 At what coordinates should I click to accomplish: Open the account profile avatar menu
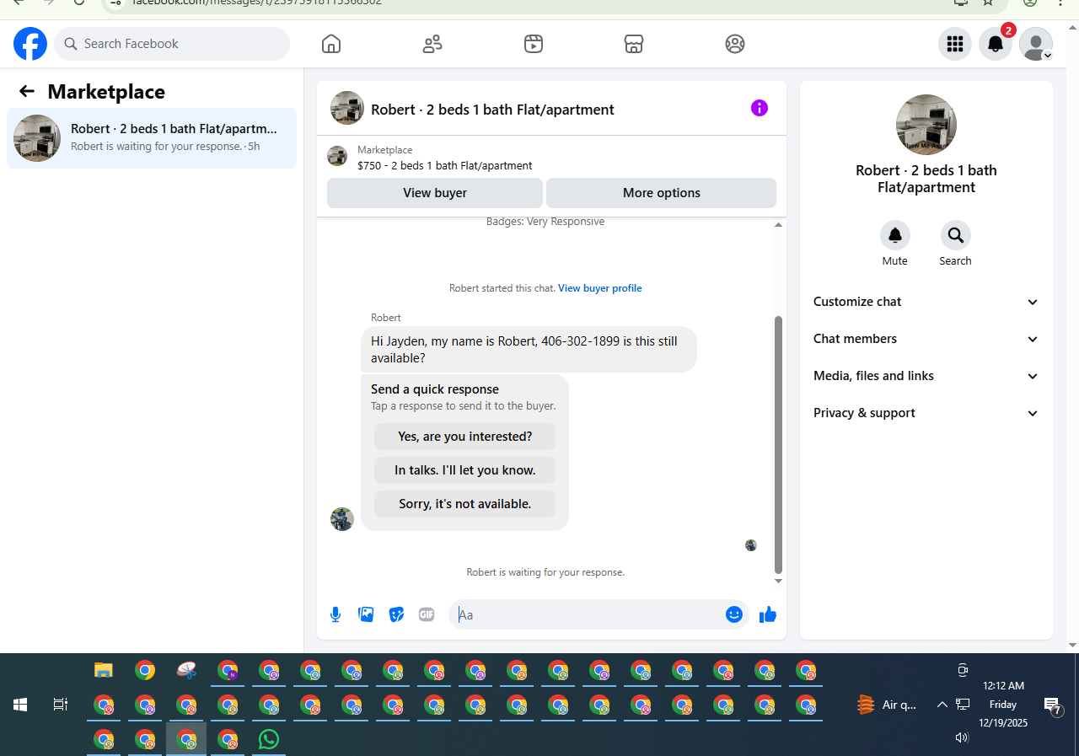coord(1036,44)
